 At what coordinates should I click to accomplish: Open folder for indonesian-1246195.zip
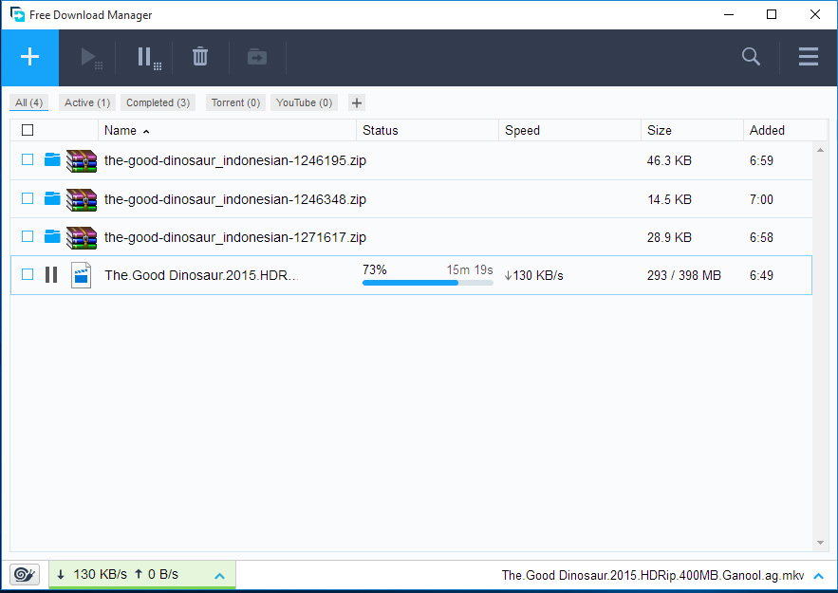click(x=52, y=160)
